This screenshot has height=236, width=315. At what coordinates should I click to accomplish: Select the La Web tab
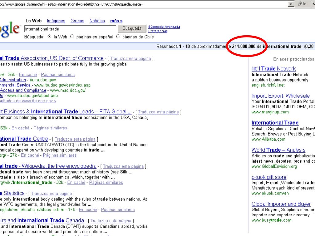[x=34, y=21]
